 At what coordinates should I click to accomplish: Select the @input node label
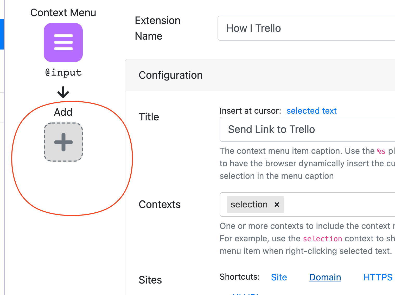pyautogui.click(x=63, y=72)
